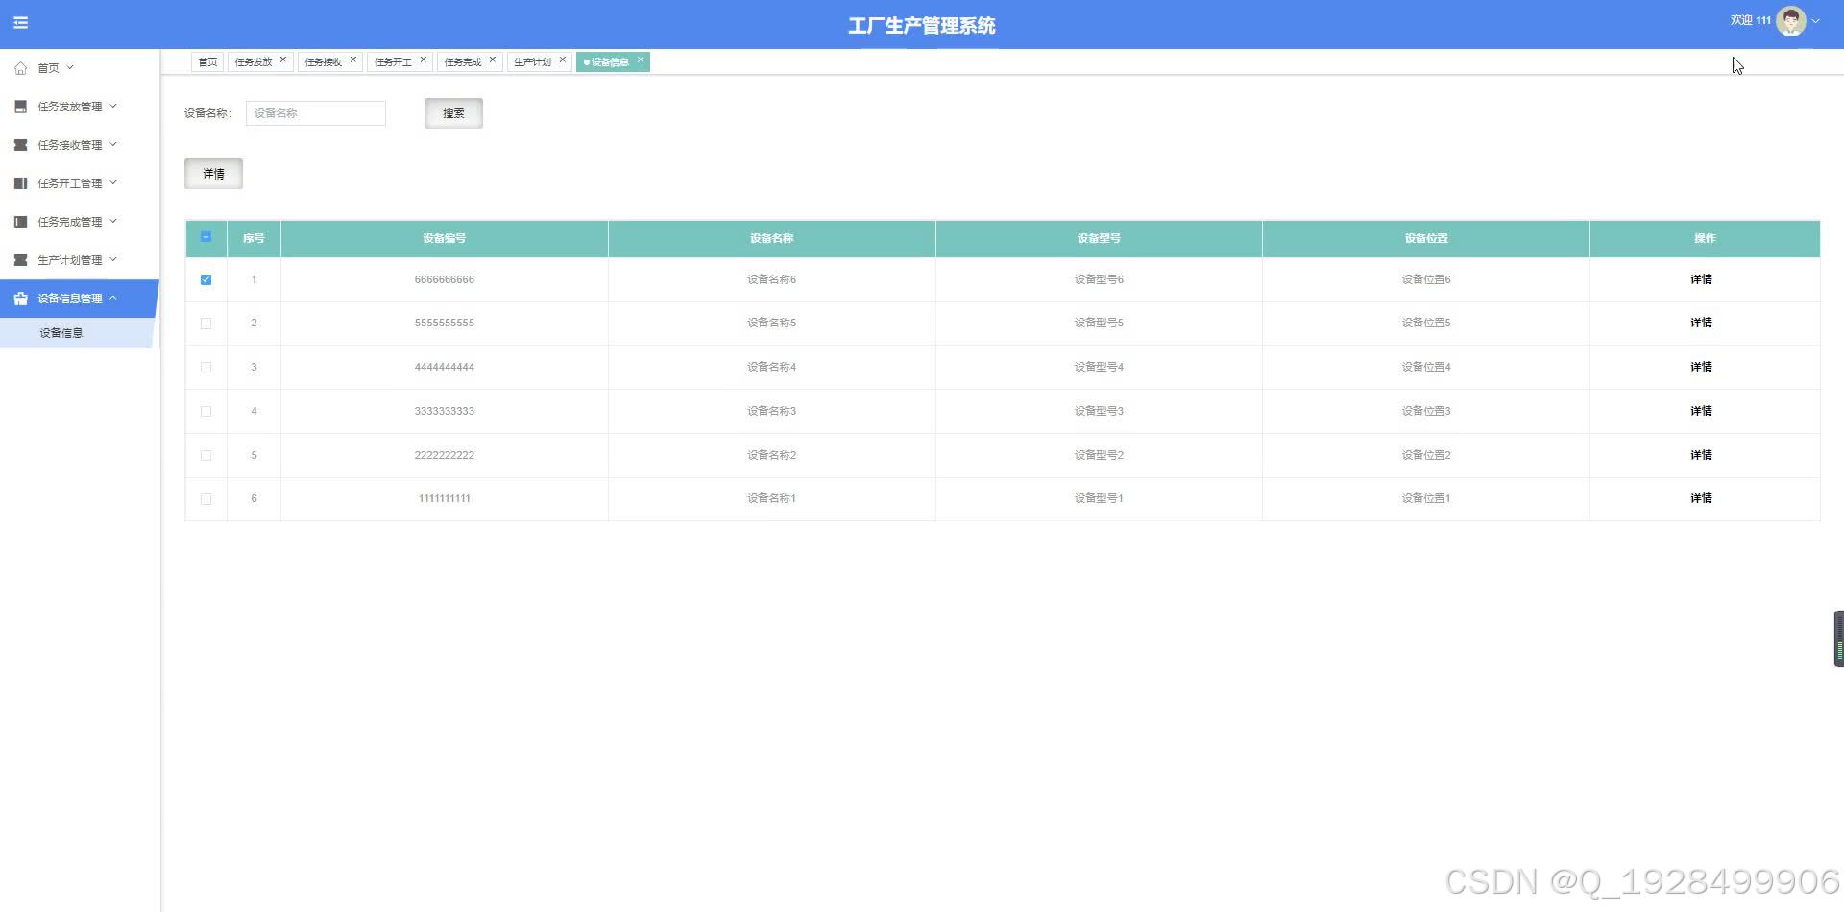The height and width of the screenshot is (912, 1844).
Task: Select the cell 设备名称3
Action: pyautogui.click(x=772, y=411)
